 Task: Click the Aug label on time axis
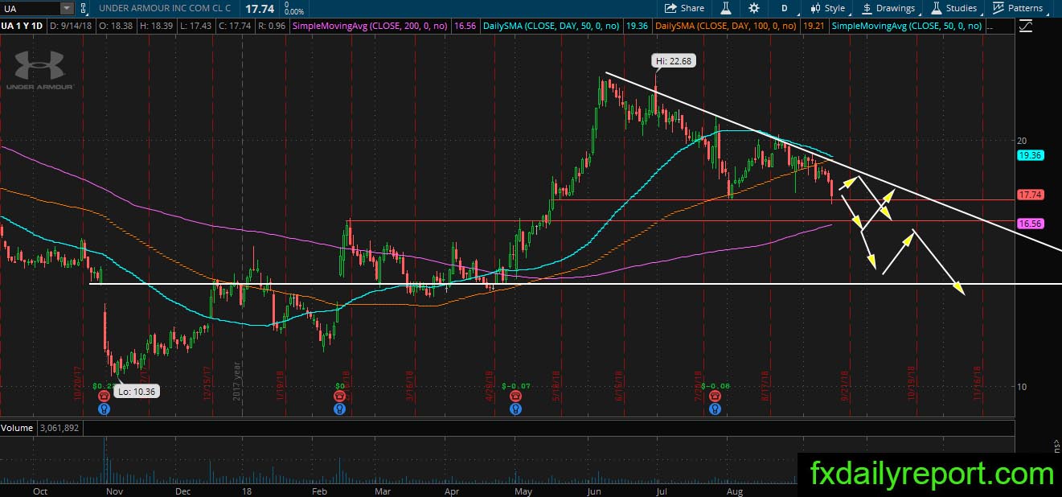[x=734, y=491]
